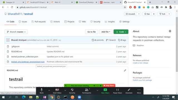The width and height of the screenshot is (178, 100).
Task: Star the testrail repository
Action: pos(147,14)
